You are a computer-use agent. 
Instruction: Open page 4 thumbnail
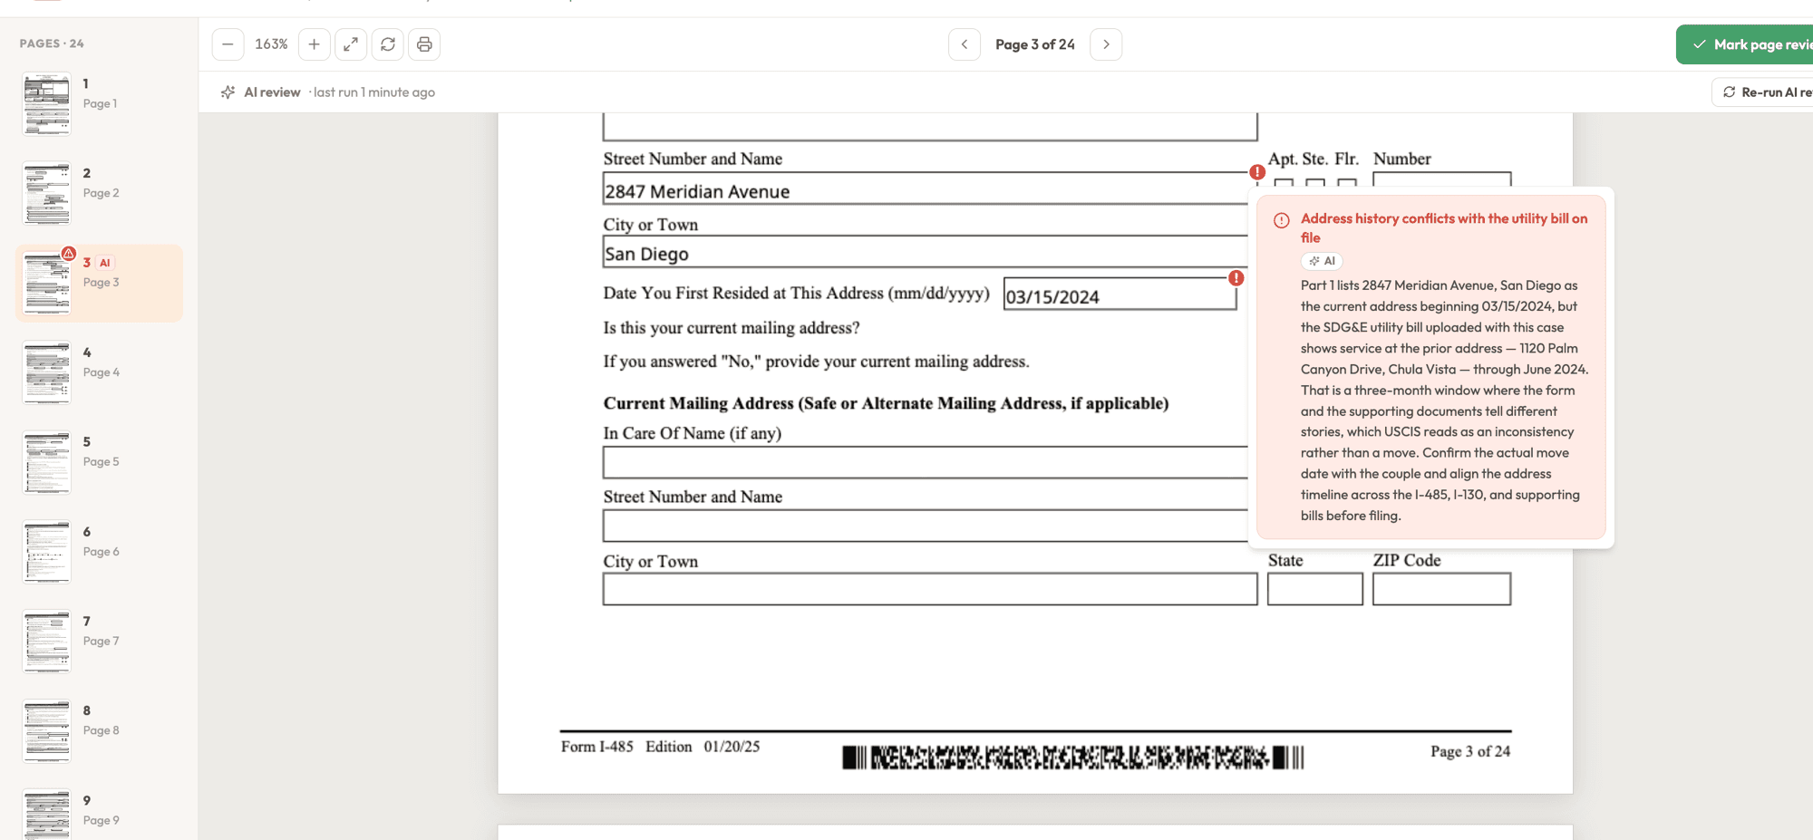point(46,372)
